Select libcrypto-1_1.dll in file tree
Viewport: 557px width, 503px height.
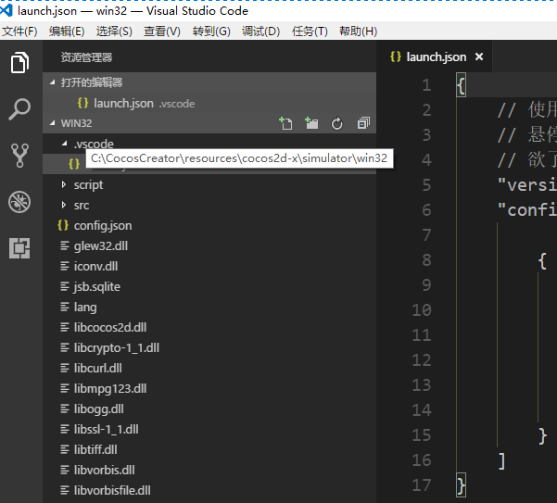pyautogui.click(x=209, y=347)
